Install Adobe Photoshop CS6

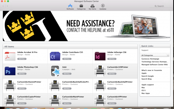point(22,74)
